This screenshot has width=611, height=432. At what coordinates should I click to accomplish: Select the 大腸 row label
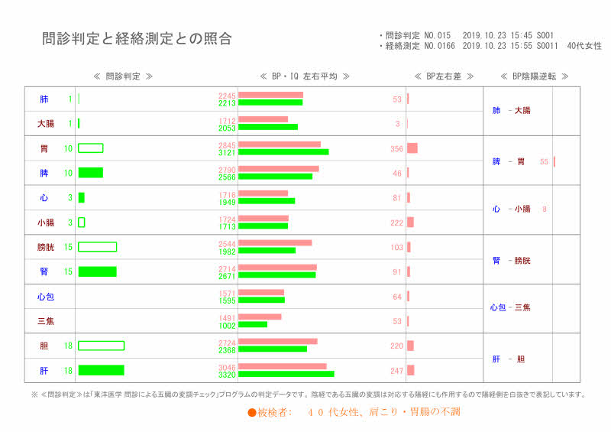[44, 124]
